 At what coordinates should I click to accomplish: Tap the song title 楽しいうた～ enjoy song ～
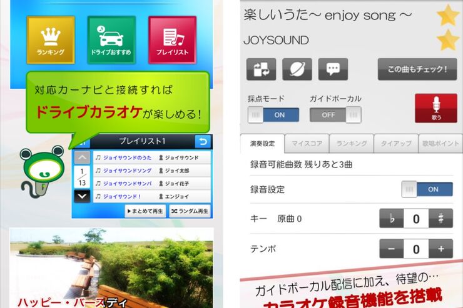click(x=328, y=15)
